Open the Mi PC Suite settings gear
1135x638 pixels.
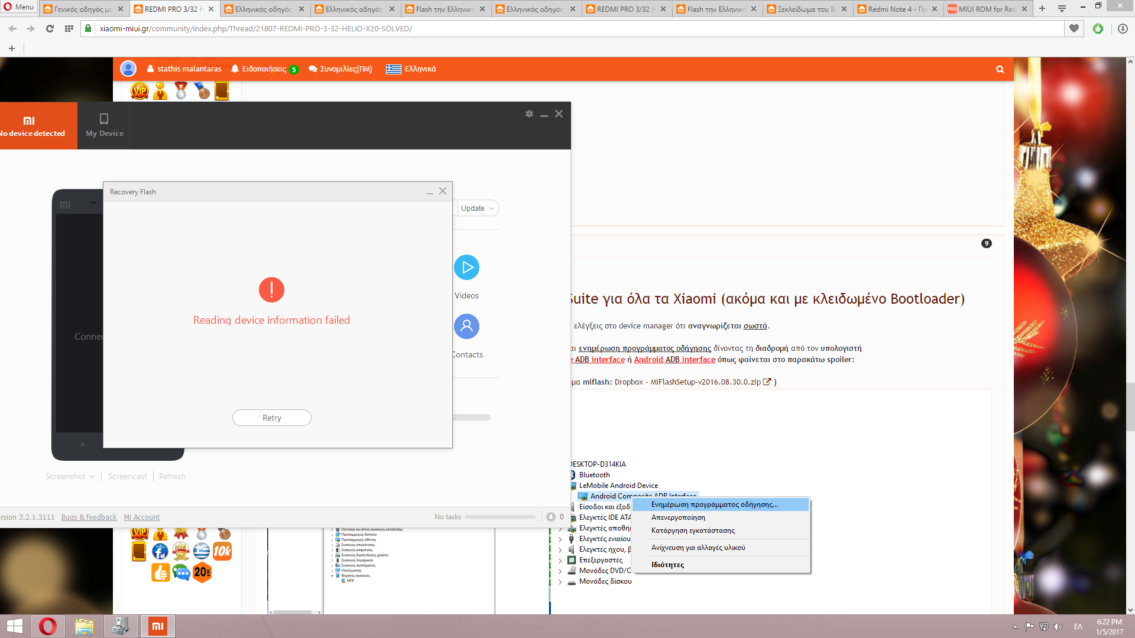(529, 113)
